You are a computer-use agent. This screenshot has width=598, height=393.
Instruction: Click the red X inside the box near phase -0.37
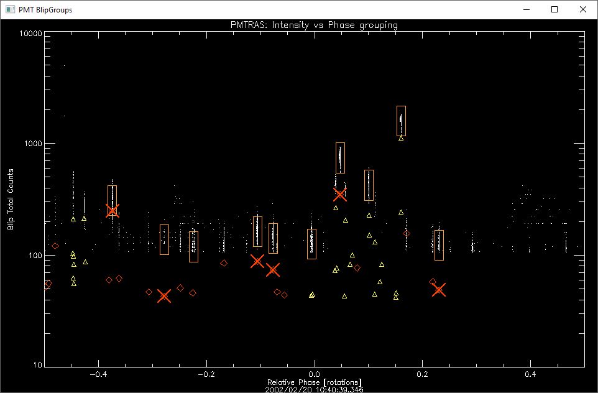pyautogui.click(x=112, y=210)
